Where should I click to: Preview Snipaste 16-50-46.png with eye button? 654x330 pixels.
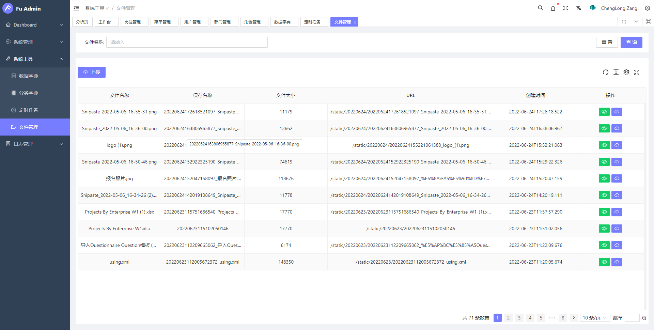coord(604,162)
